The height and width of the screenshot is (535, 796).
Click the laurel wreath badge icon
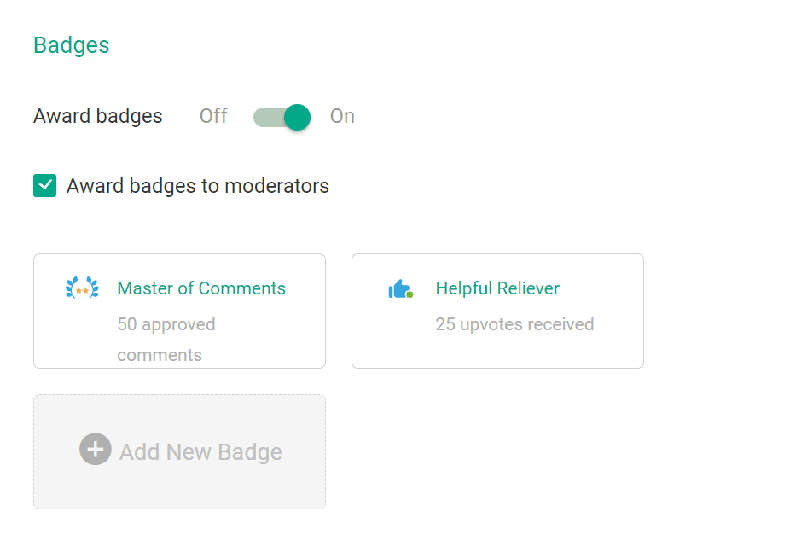tap(82, 288)
